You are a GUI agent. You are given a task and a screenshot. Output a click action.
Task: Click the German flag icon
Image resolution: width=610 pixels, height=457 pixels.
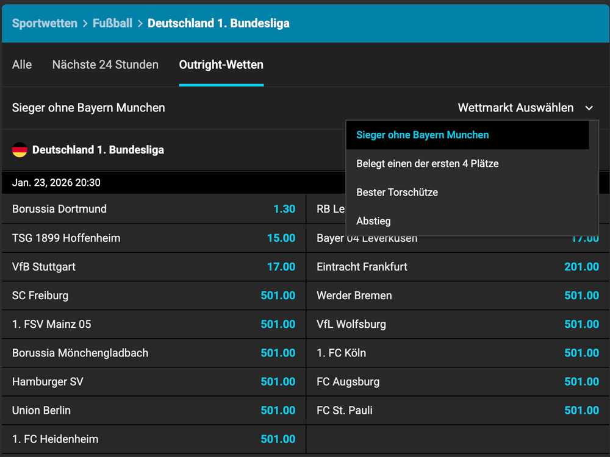pyautogui.click(x=20, y=149)
